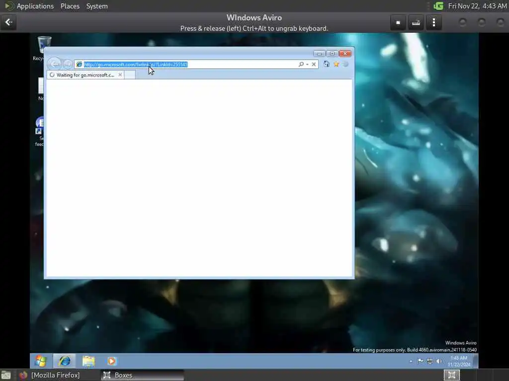Click the workspace switcher icon at bottom right
This screenshot has width=509, height=381.
(451, 375)
